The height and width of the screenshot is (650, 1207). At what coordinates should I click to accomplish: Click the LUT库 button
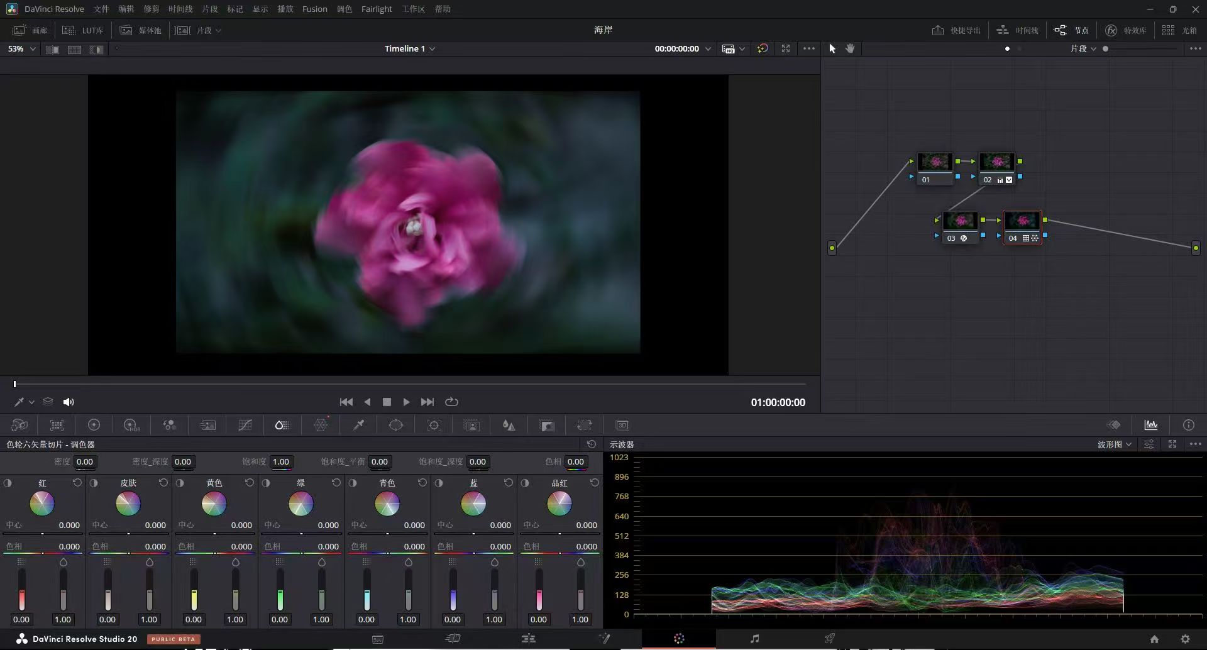83,30
